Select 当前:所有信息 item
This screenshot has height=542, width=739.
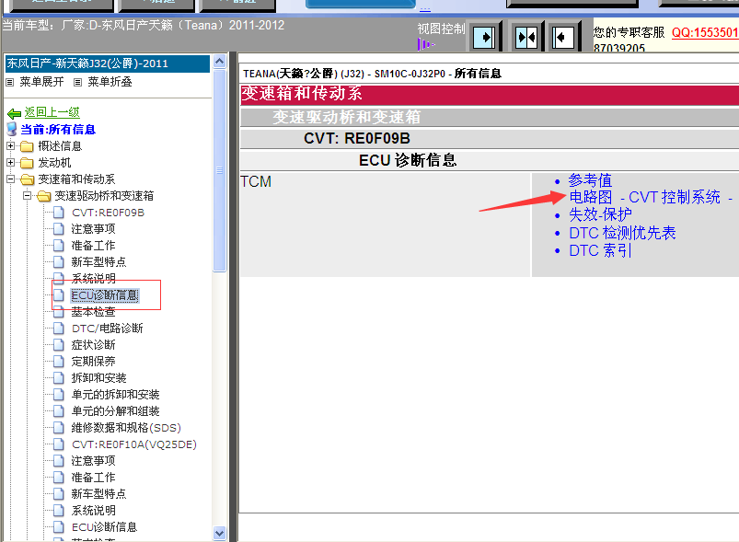click(x=58, y=130)
